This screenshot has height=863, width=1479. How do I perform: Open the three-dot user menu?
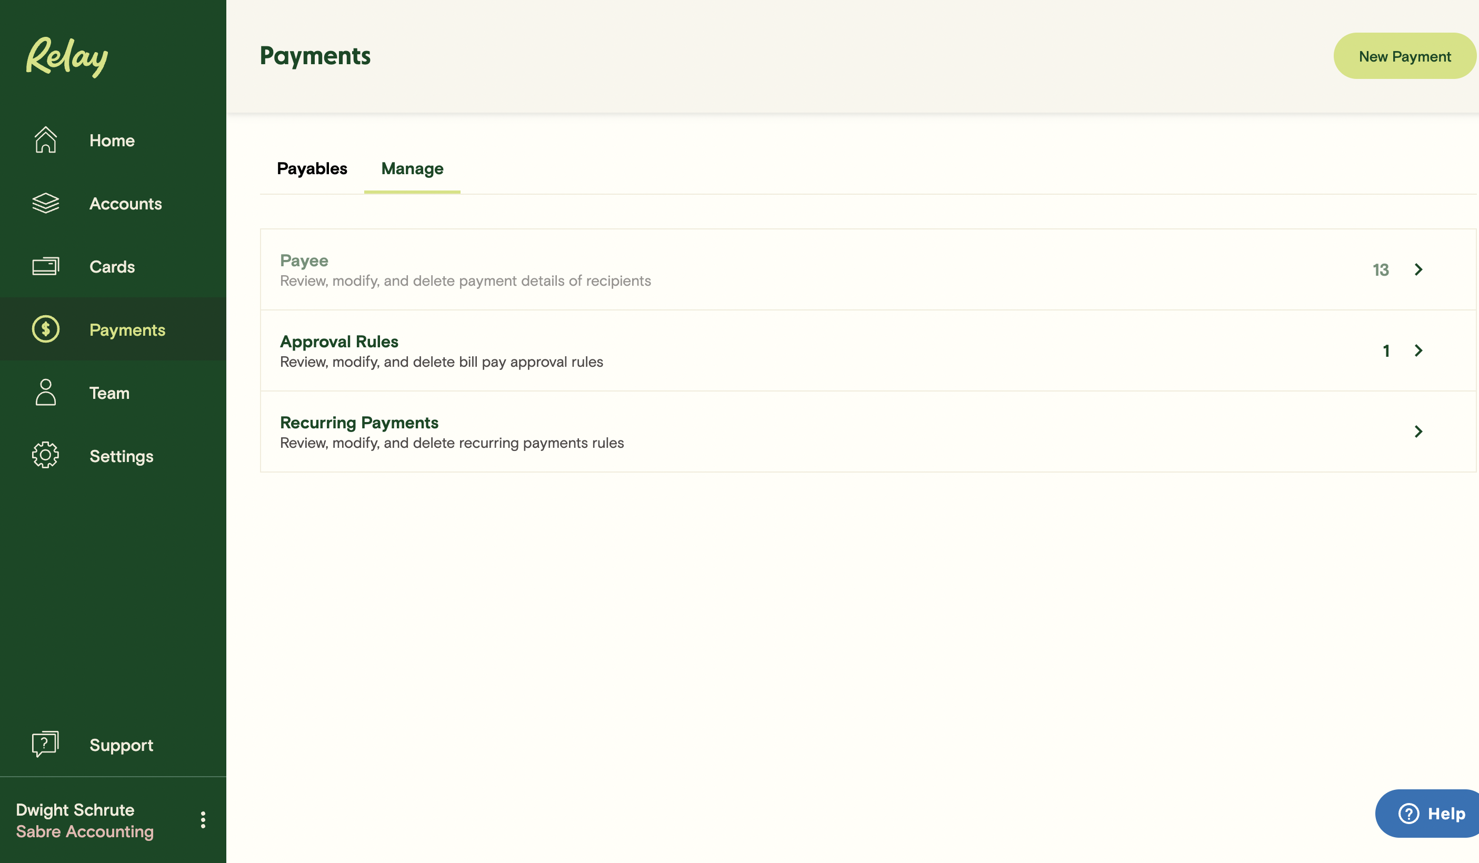click(x=203, y=819)
